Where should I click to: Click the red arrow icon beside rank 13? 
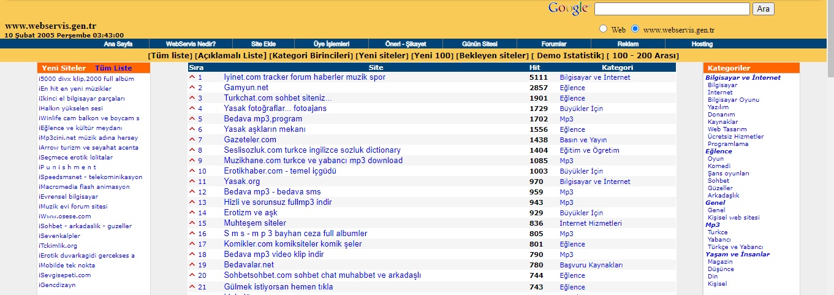tap(192, 202)
